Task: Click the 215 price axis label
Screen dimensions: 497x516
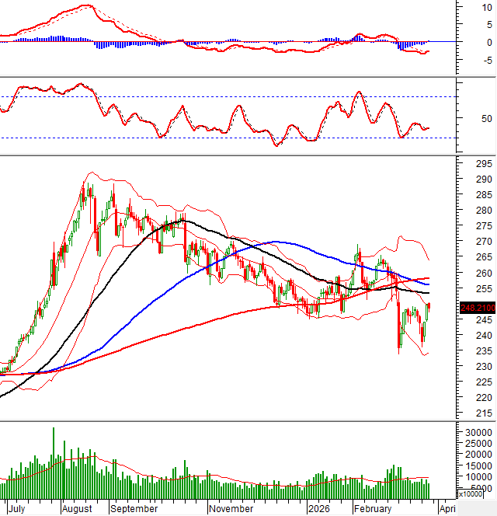Action: tap(463, 413)
